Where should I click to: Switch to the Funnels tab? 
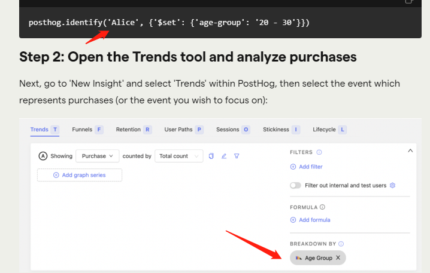(87, 130)
